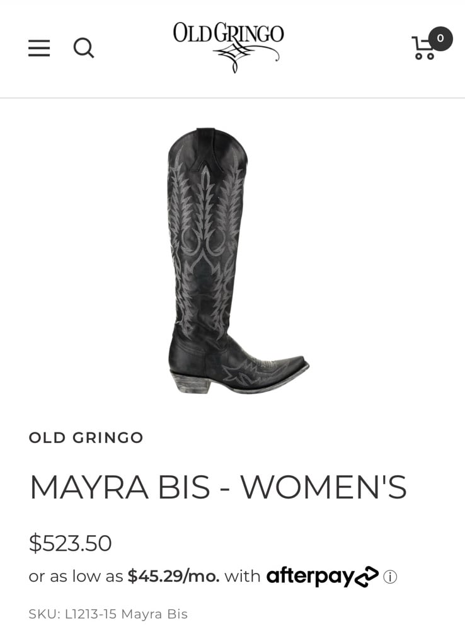Click the distressed boot heel
The image size is (465, 629).
click(190, 383)
